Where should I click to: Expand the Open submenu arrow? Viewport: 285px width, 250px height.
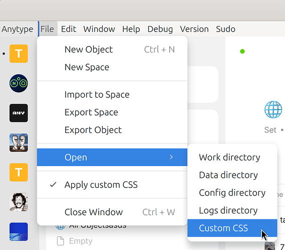point(171,157)
